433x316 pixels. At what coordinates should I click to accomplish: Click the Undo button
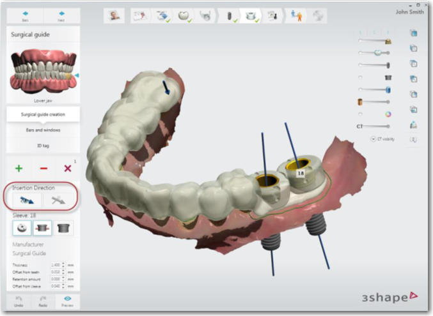tap(19, 301)
